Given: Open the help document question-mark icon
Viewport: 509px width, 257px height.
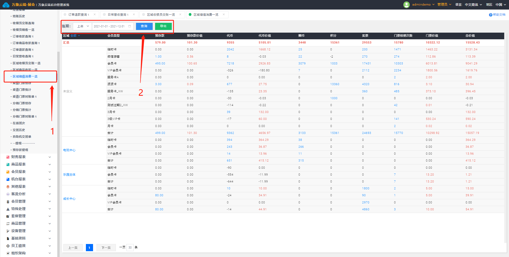Looking at the screenshot, I should pyautogui.click(x=490, y=15).
